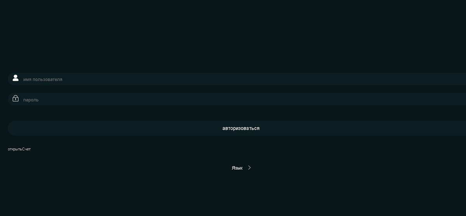Click the имя пользователя placeholder text

pos(43,79)
